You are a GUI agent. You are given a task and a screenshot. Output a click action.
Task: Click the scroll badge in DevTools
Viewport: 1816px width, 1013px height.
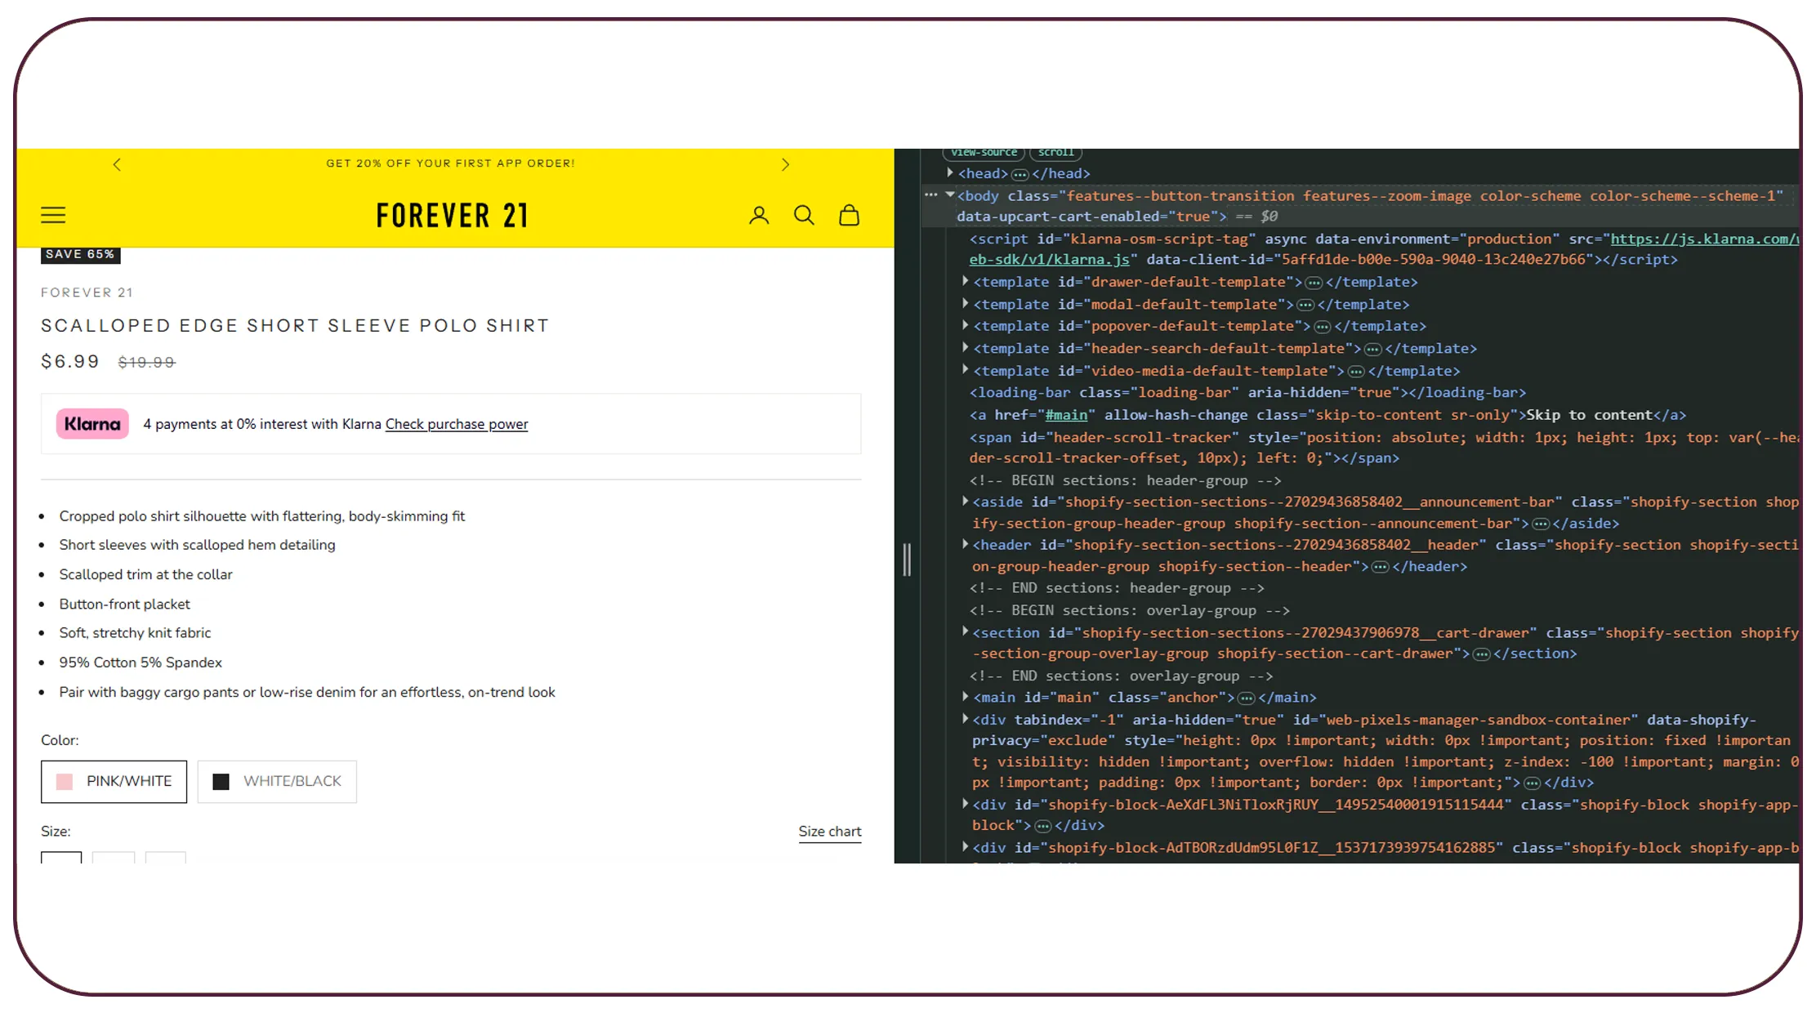tap(1056, 153)
